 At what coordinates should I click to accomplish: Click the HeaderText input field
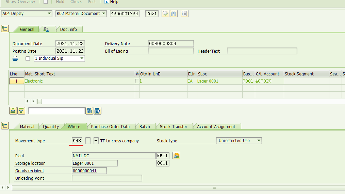[x=262, y=51]
